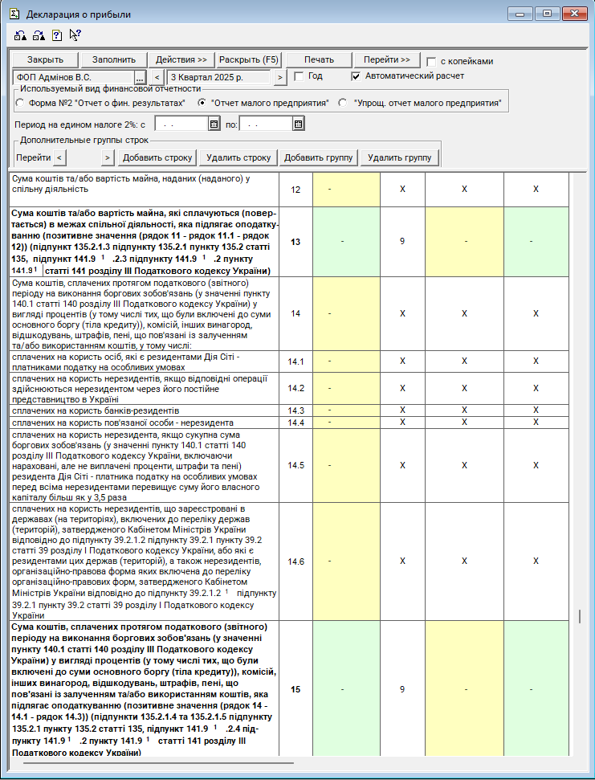Click 'Добавить строку' button
Screen dimensions: 595x780
coord(158,157)
